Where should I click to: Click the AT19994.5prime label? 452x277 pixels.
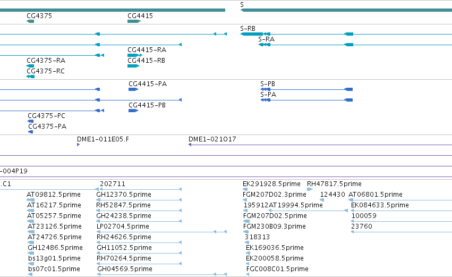296,205
